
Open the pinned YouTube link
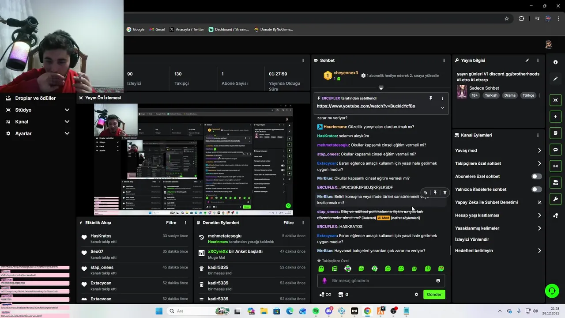366,106
